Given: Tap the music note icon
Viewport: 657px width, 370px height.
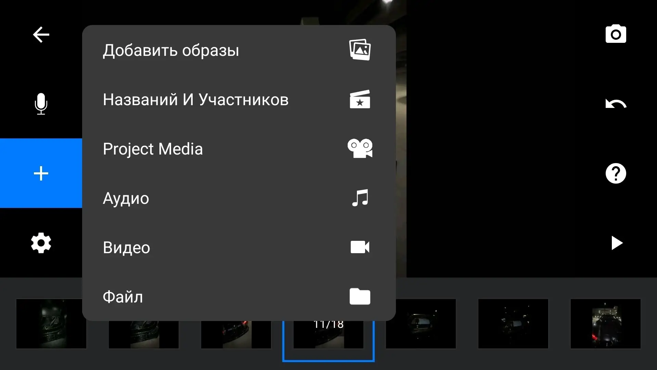Looking at the screenshot, I should [360, 198].
